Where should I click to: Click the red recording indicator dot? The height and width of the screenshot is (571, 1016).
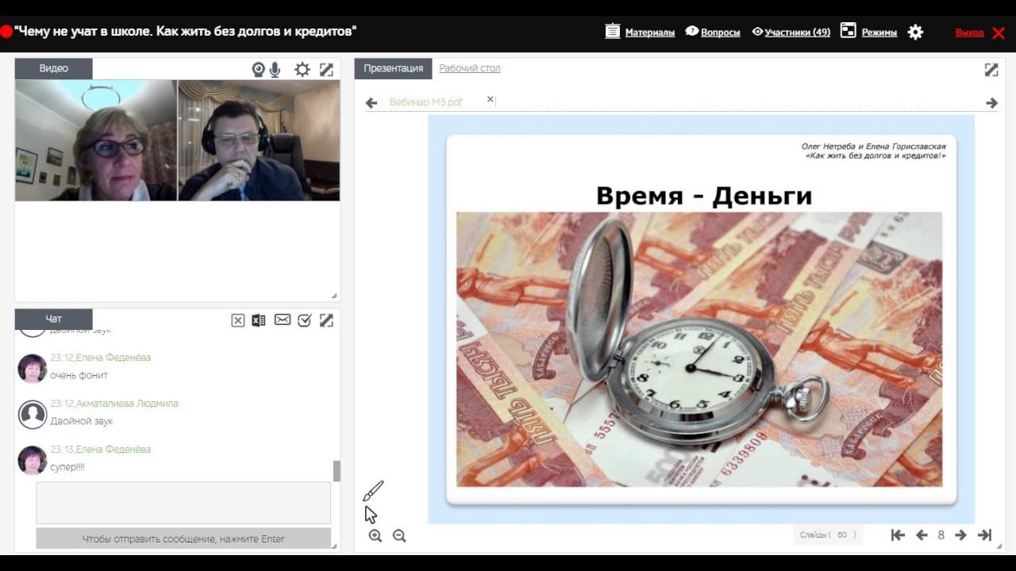click(x=6, y=33)
